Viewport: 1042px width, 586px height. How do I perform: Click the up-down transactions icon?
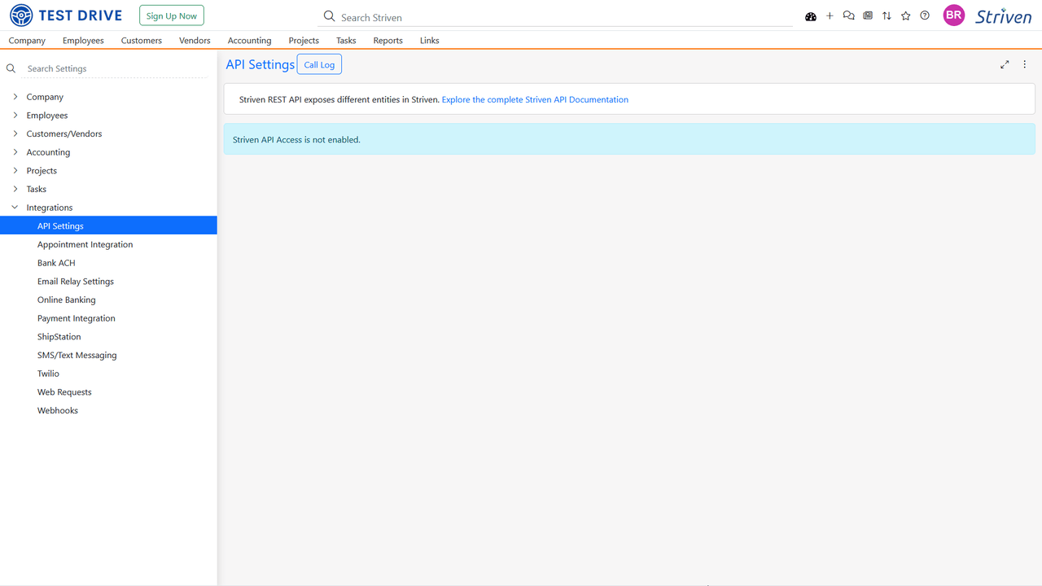pos(887,15)
